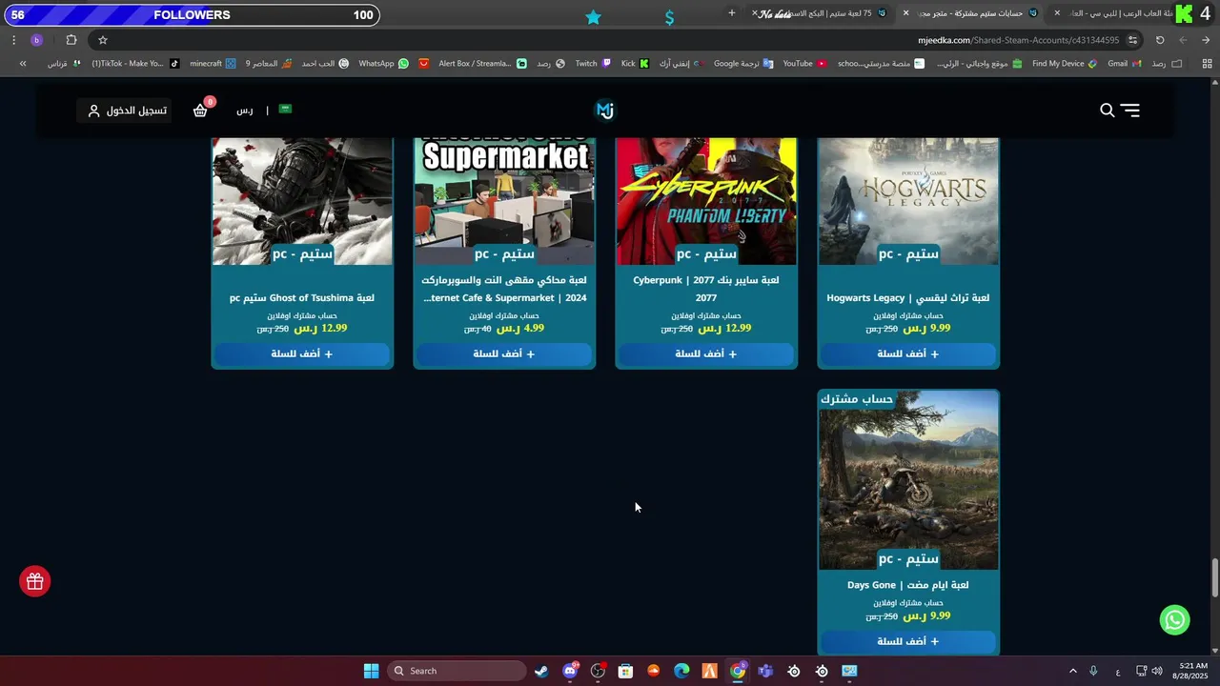Open the site info icon beside URL
The image size is (1220, 686).
pos(1132,40)
